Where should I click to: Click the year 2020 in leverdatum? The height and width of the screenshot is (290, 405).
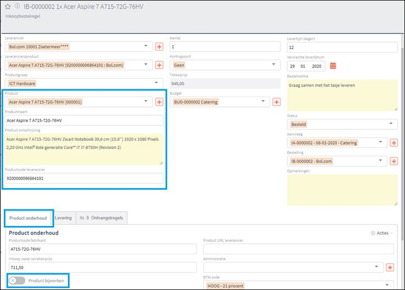[317, 66]
